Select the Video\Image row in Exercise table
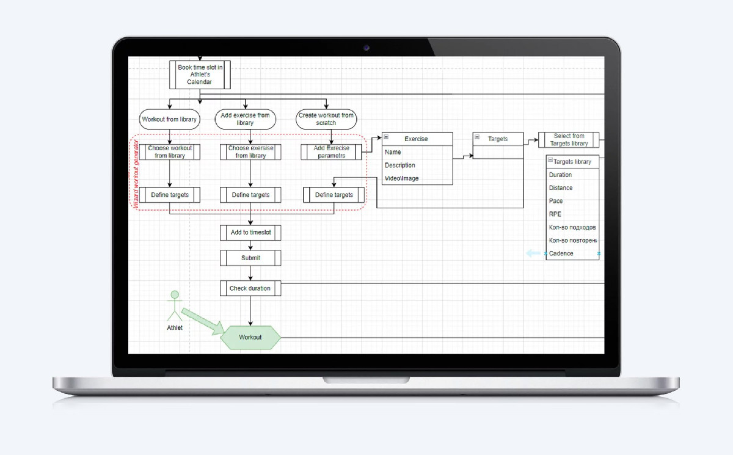Viewport: 733px width, 455px height. click(417, 178)
